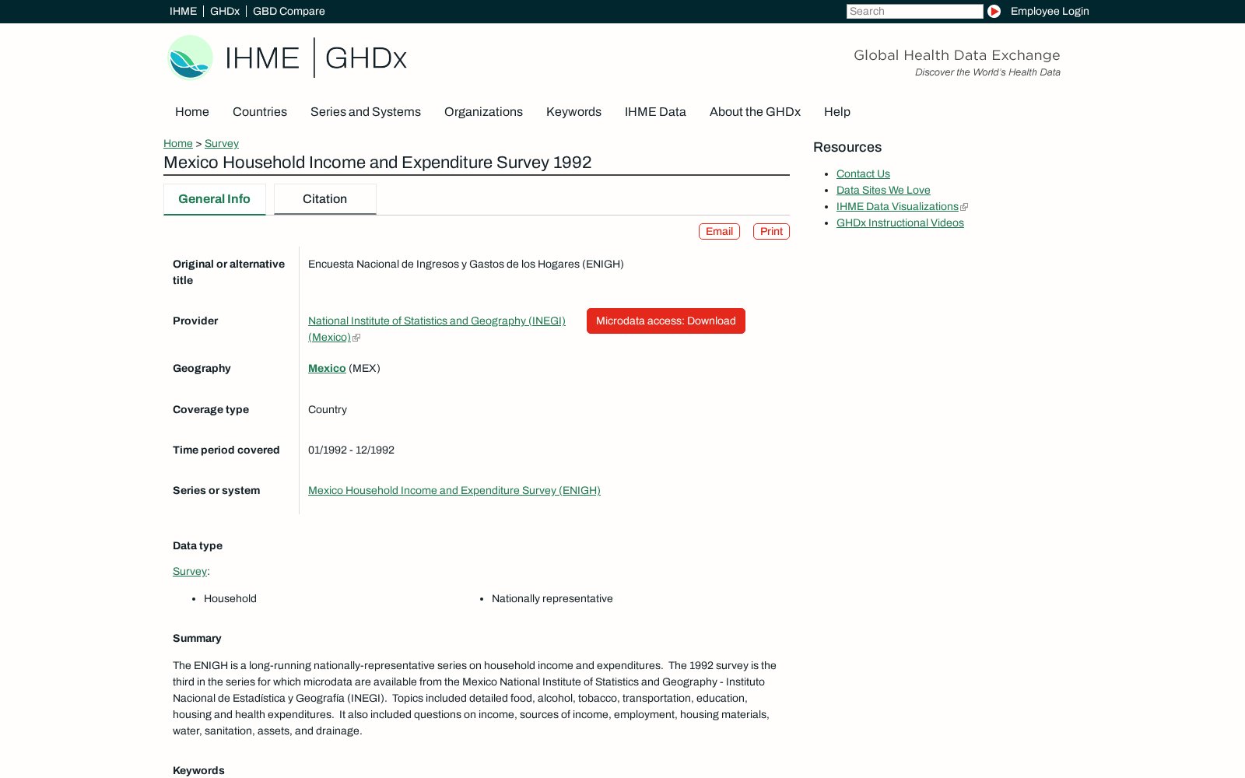Open the Mexico geography link
The image size is (1245, 778).
327,368
